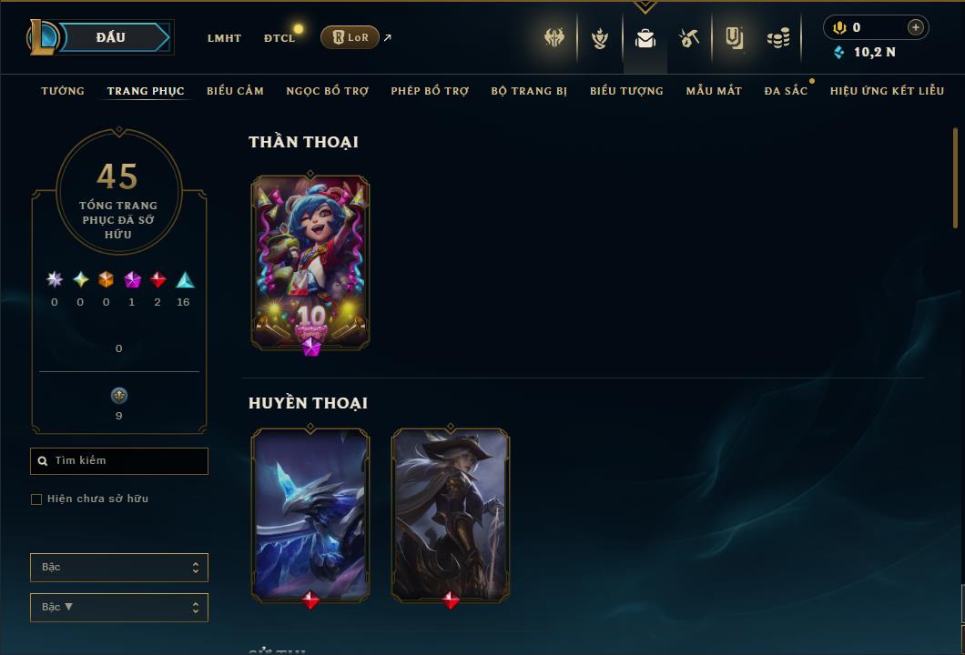The height and width of the screenshot is (655, 965).
Task: Open the Annie anniversary skin thumbnail
Action: (310, 263)
